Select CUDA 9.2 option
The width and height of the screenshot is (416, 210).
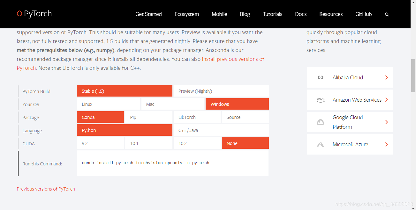click(x=100, y=143)
